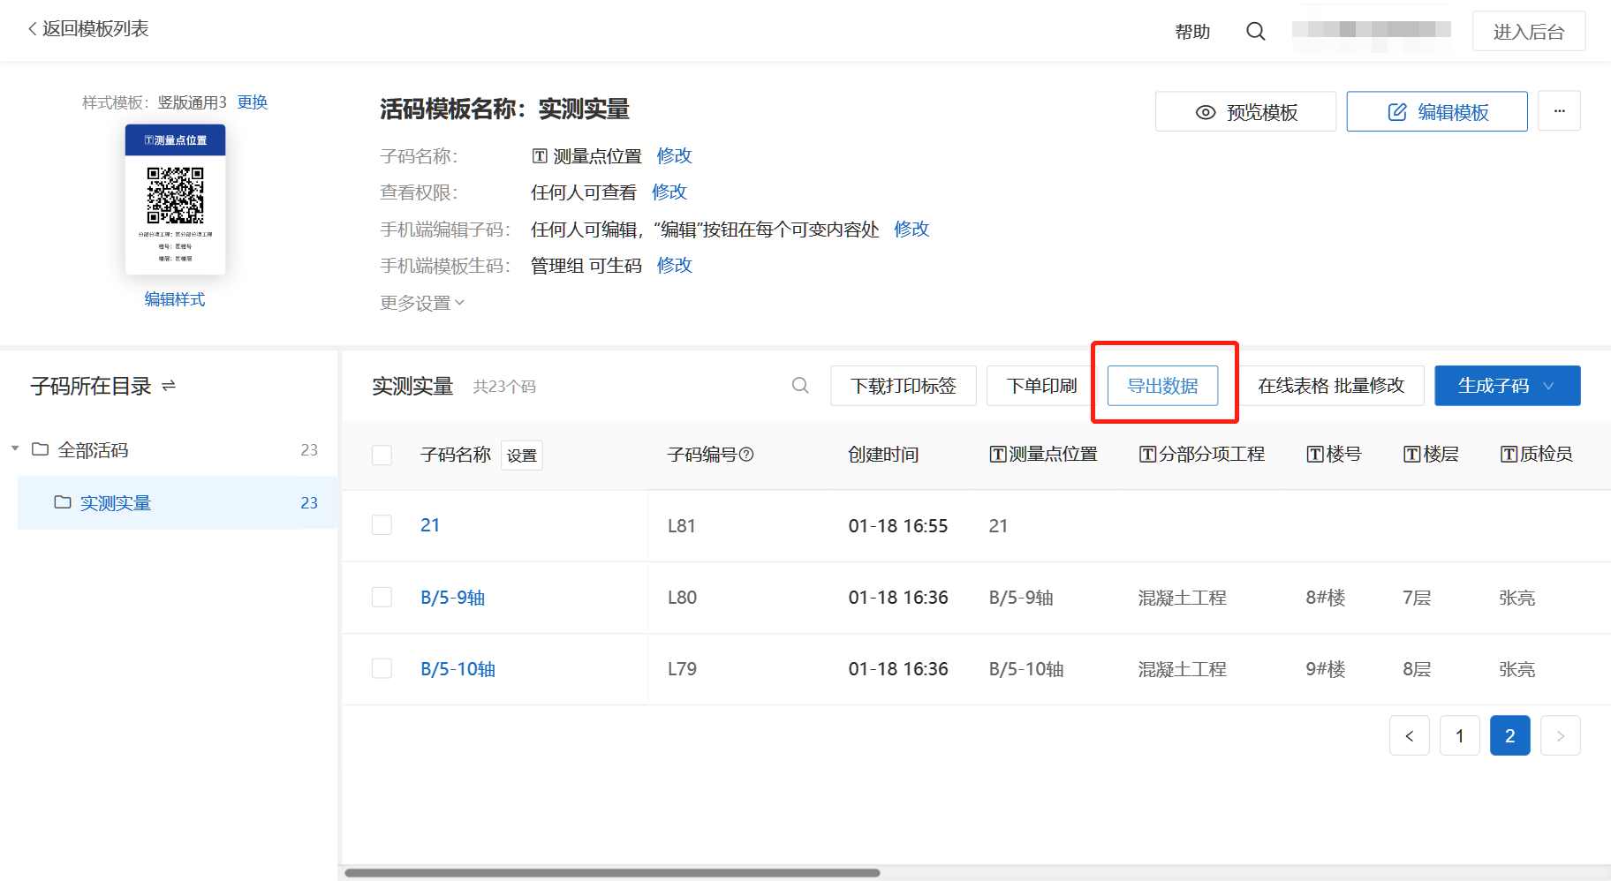This screenshot has width=1611, height=881.
Task: Click the 预览模板 eye button
Action: [x=1245, y=112]
